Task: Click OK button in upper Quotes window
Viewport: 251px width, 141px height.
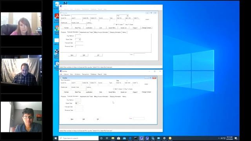Action: 98,55
